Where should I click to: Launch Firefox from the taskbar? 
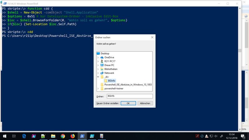[x=73, y=136]
